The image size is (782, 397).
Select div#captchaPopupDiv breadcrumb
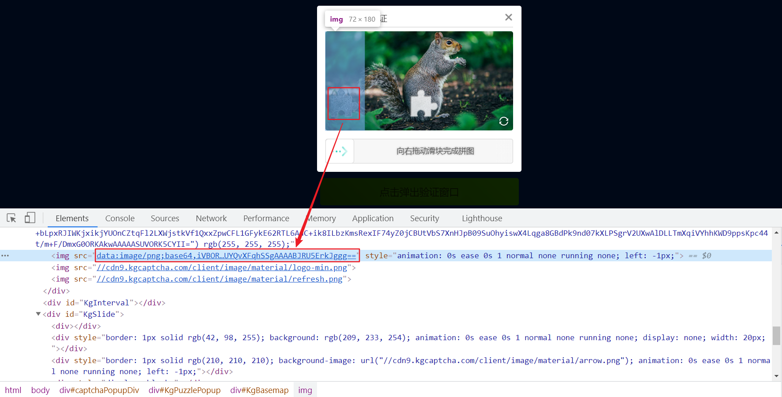click(x=99, y=390)
